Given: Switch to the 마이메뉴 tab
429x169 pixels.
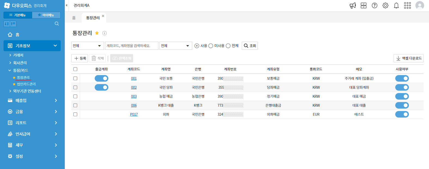Looking at the screenshot, I should 46,15.
